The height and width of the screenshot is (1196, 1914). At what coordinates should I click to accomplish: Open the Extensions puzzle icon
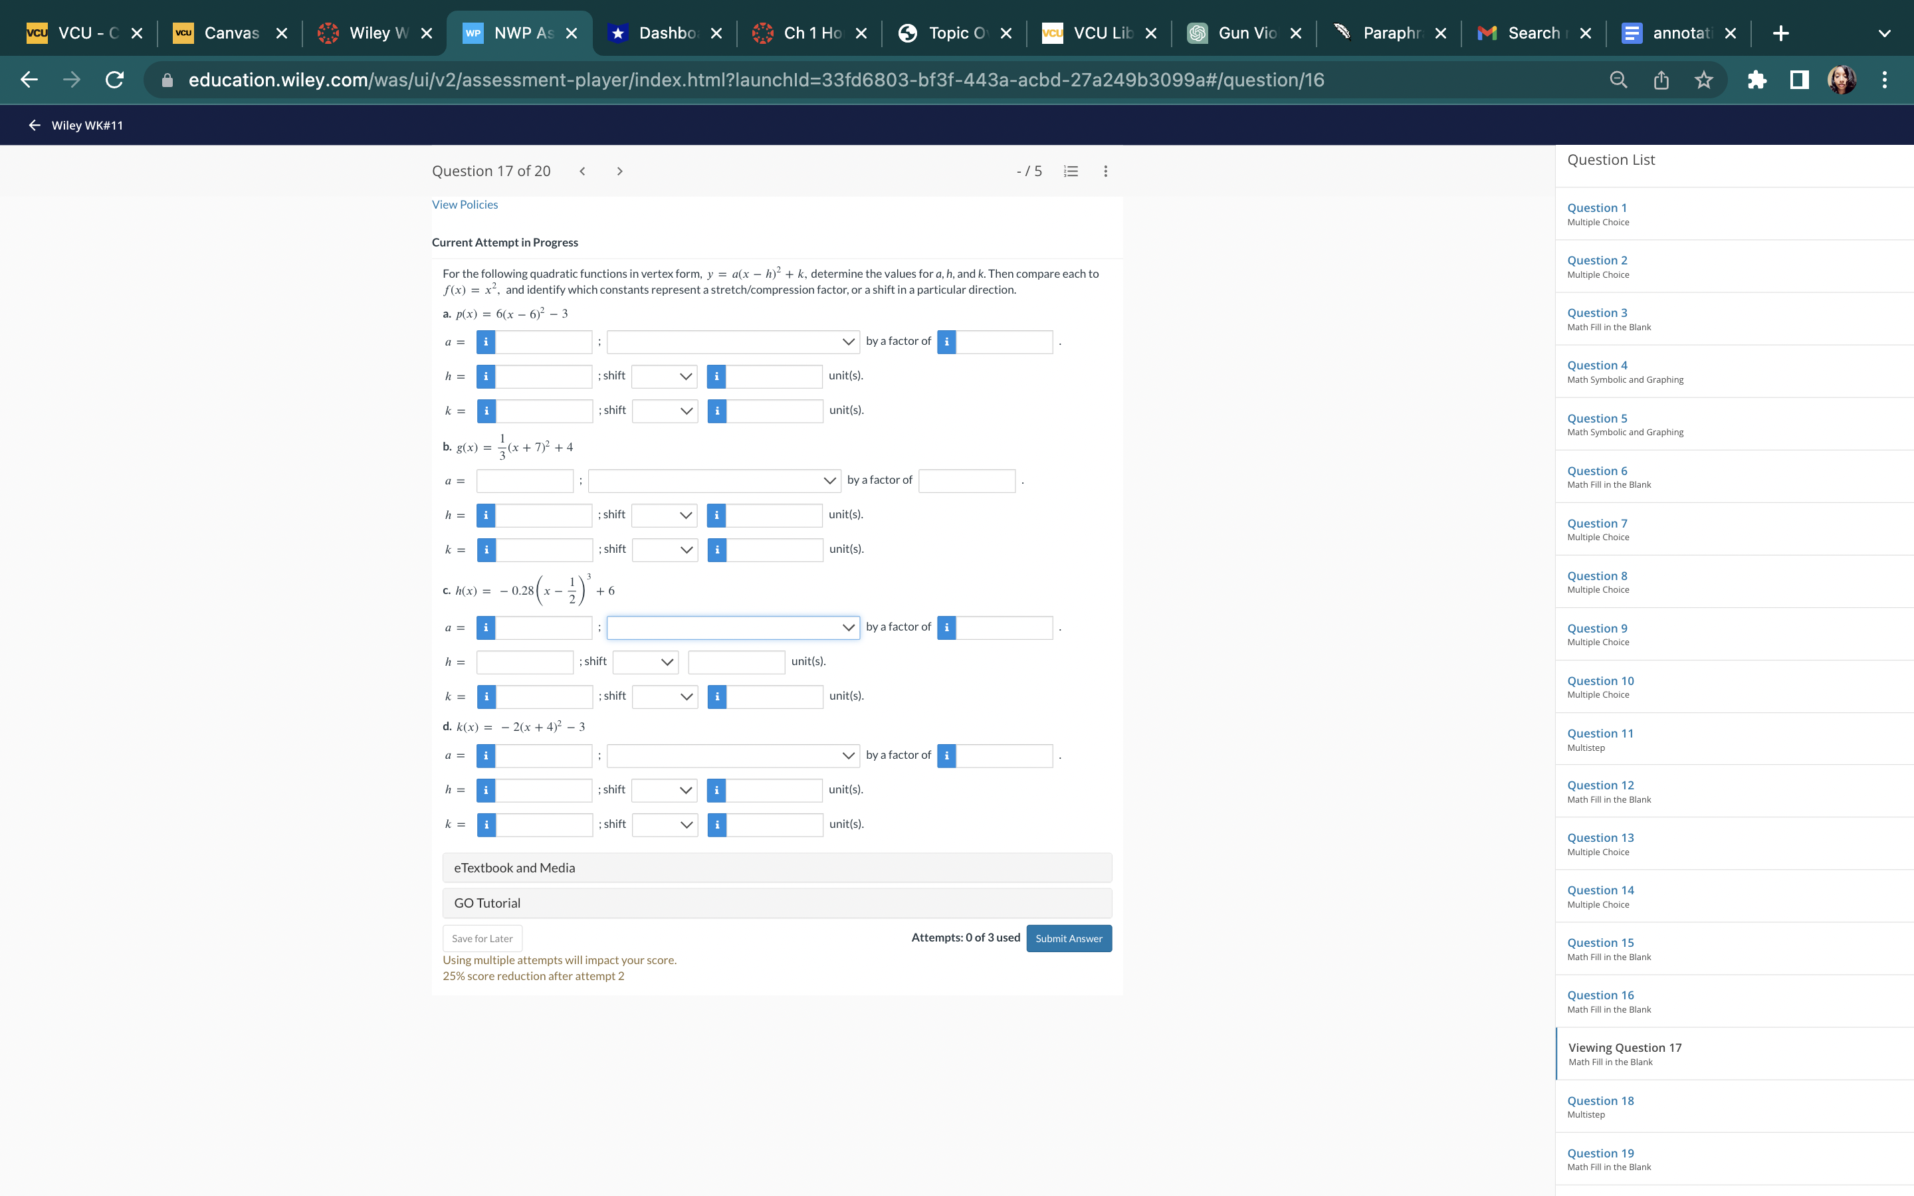click(1756, 80)
